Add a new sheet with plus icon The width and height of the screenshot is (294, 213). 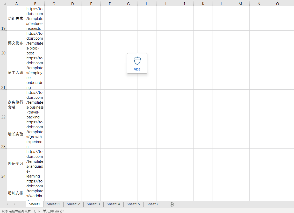coord(171,204)
